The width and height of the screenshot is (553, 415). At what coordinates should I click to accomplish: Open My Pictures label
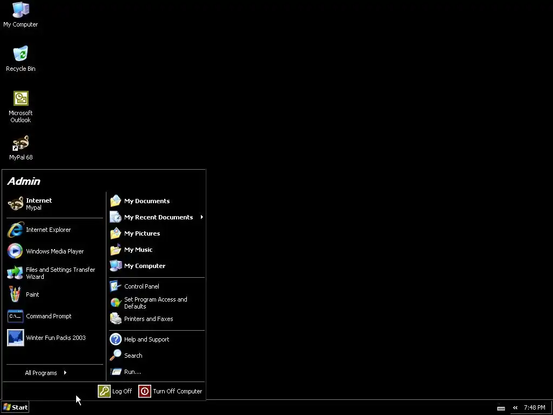tap(142, 233)
